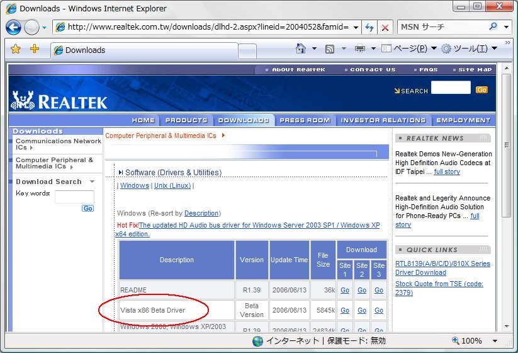The height and width of the screenshot is (353, 518).
Task: Click Site 2 Go link for README
Action: (x=362, y=290)
